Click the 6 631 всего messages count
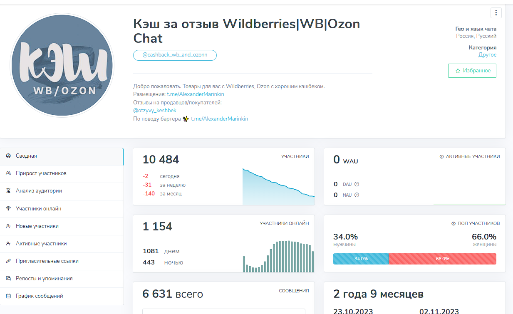The height and width of the screenshot is (314, 513). click(x=173, y=294)
